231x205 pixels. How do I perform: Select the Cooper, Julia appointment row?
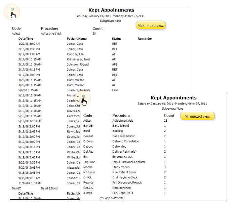coord(75,54)
